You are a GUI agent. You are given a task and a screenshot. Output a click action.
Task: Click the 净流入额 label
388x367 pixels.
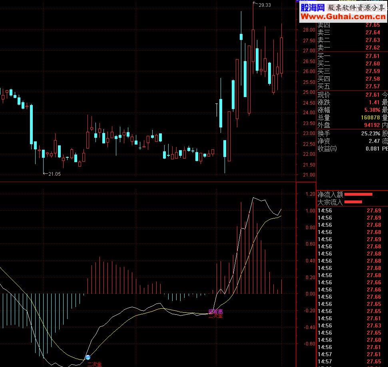tap(330, 194)
